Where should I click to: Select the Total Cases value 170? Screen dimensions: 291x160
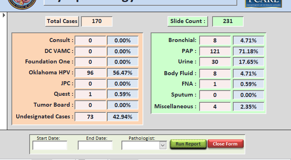pos(97,21)
